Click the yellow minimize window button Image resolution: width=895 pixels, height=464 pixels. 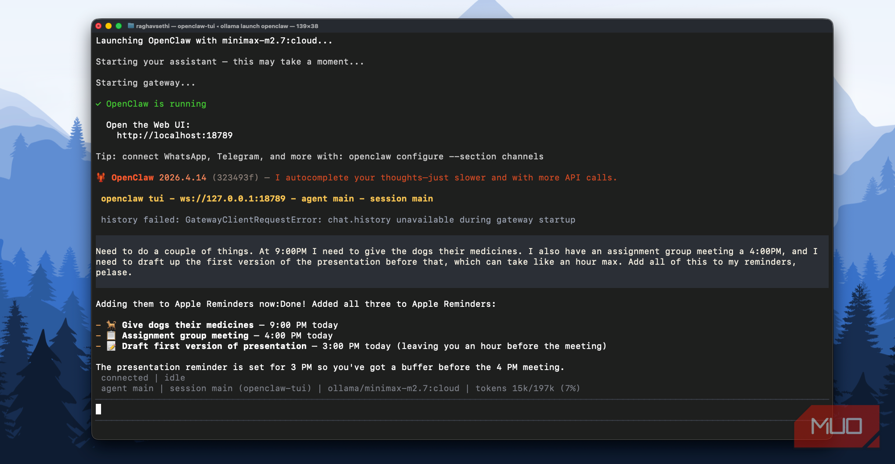(109, 26)
